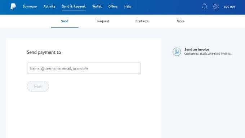
Task: Open the Send an invoice link
Action: pos(197,49)
